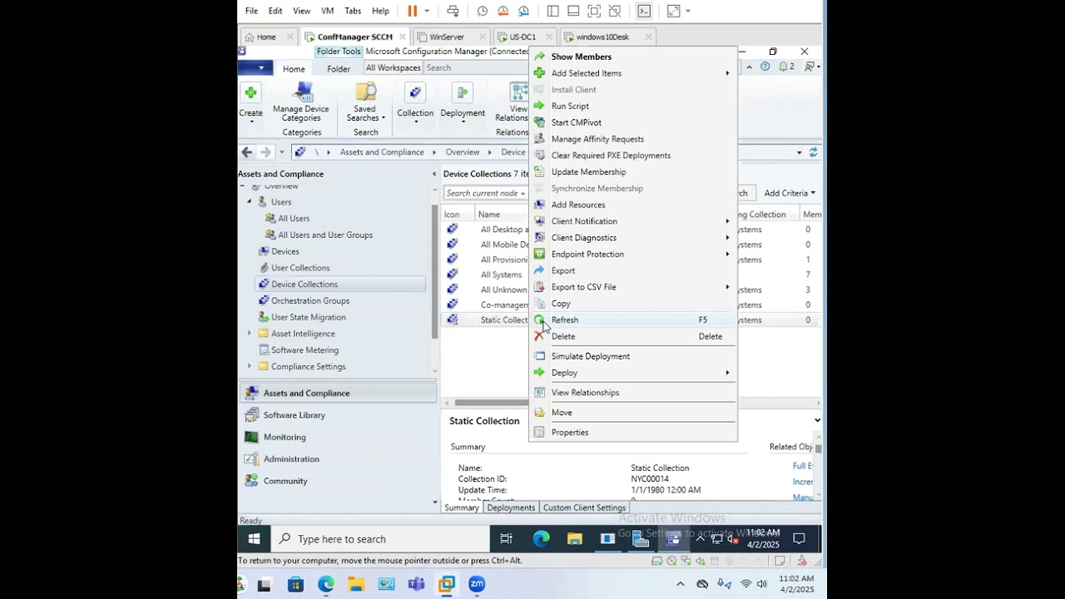The image size is (1065, 599).
Task: Click Show Members in the context menu
Action: pyautogui.click(x=581, y=57)
